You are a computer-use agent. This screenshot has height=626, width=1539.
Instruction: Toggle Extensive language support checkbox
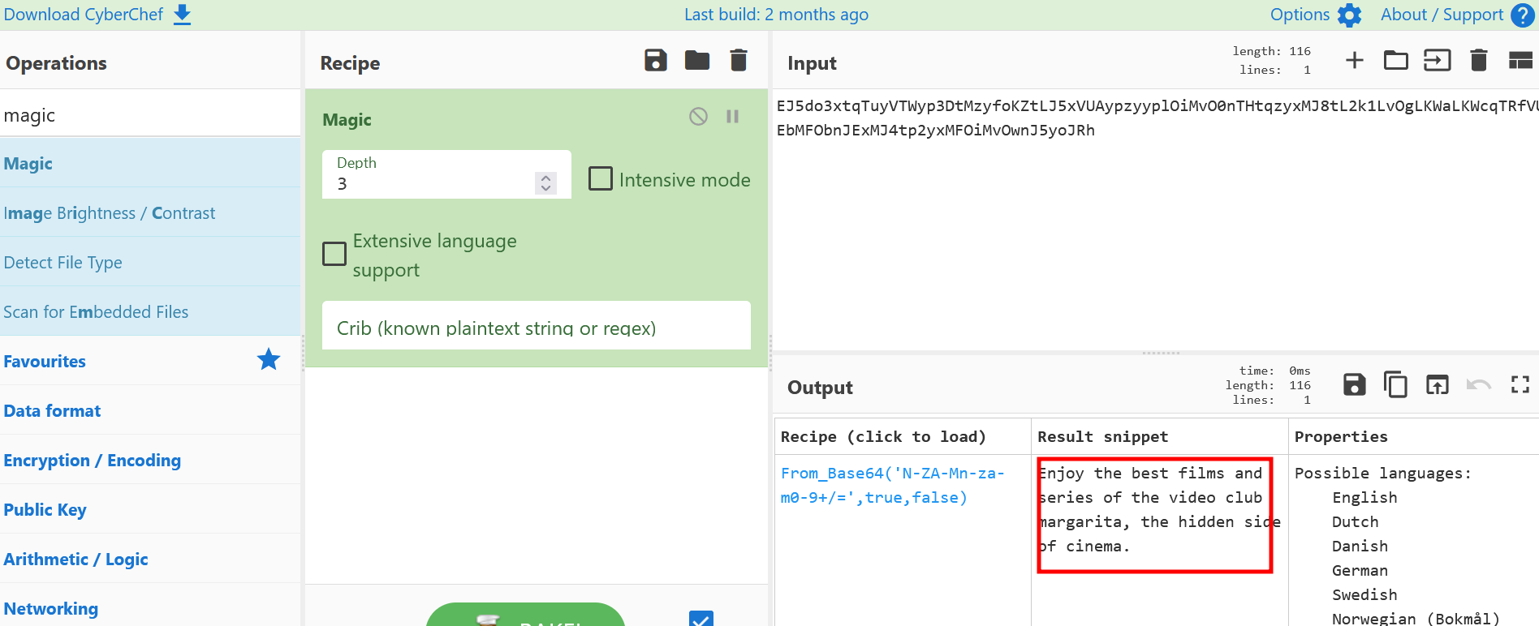(x=334, y=255)
